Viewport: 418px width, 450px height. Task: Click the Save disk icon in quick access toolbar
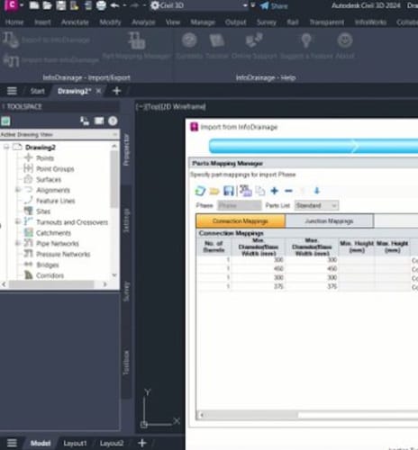click(61, 5)
